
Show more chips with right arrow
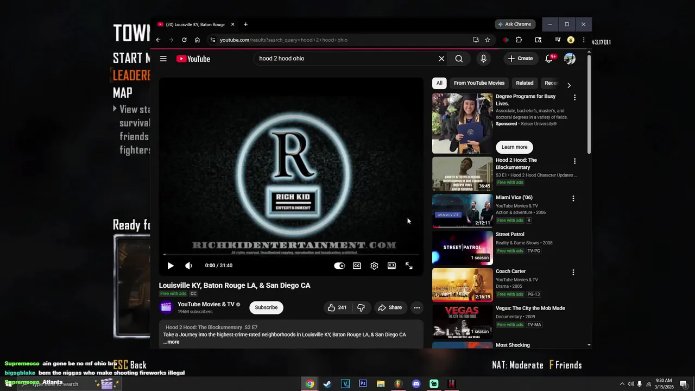click(568, 85)
